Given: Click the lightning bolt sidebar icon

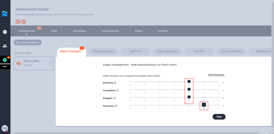Looking at the screenshot, I should 5,32.
